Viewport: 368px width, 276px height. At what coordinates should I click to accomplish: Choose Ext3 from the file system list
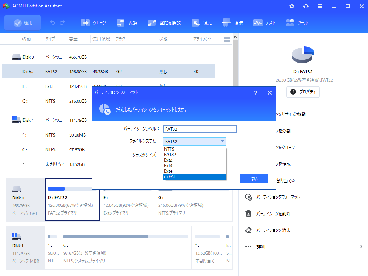click(x=194, y=166)
